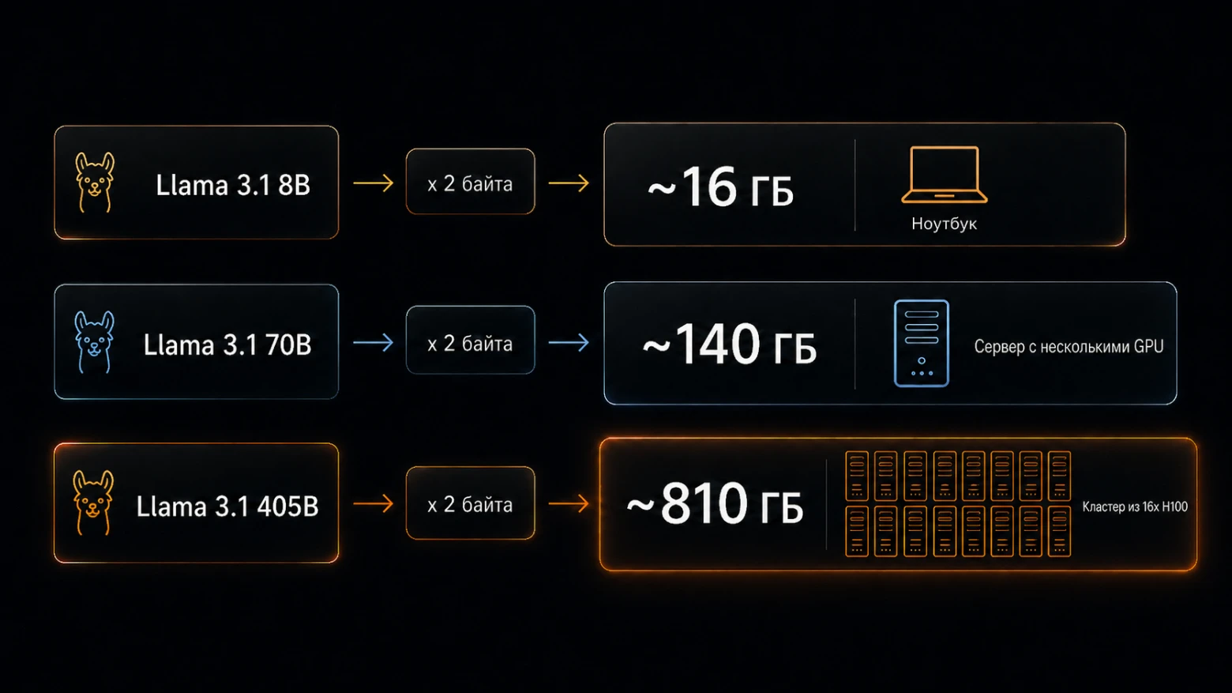
Task: Click the first rack in the top cluster row
Action: pos(857,476)
